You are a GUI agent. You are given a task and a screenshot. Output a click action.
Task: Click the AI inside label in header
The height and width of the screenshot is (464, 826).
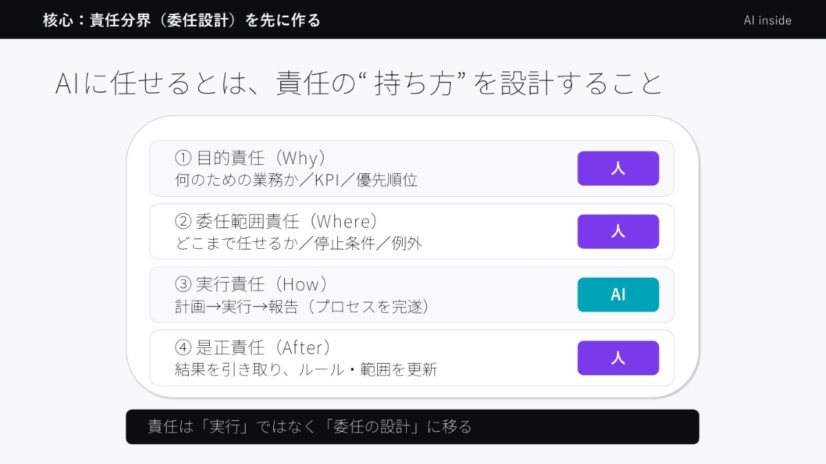pos(767,20)
